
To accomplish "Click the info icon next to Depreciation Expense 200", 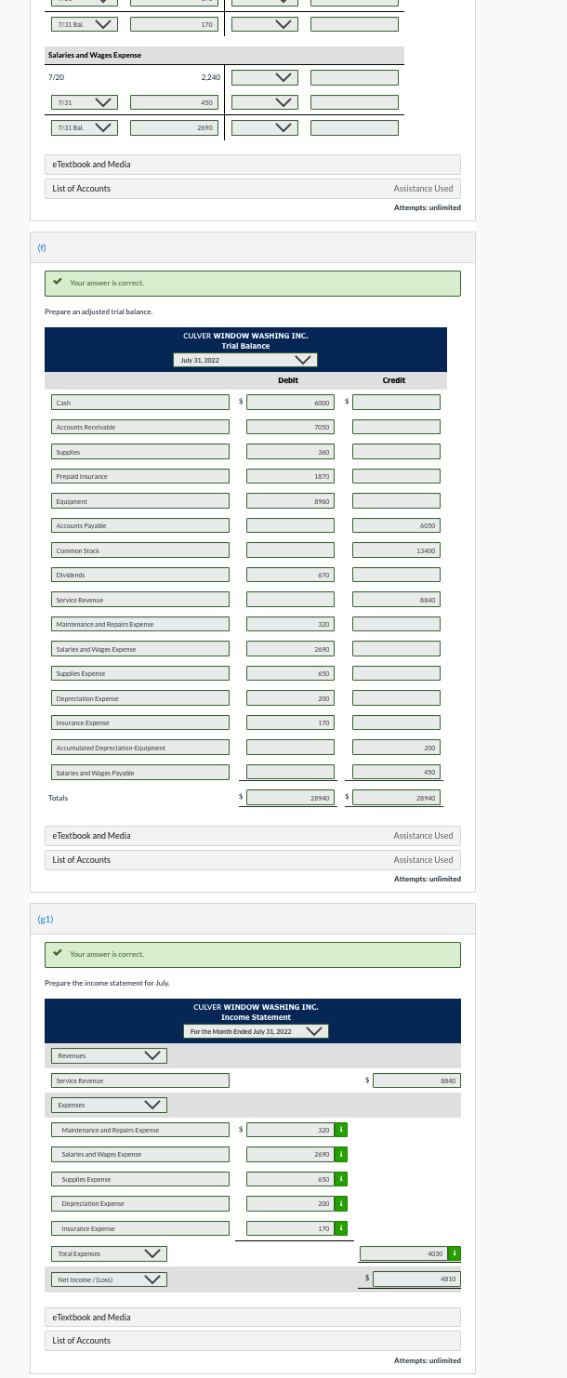I will (341, 1203).
